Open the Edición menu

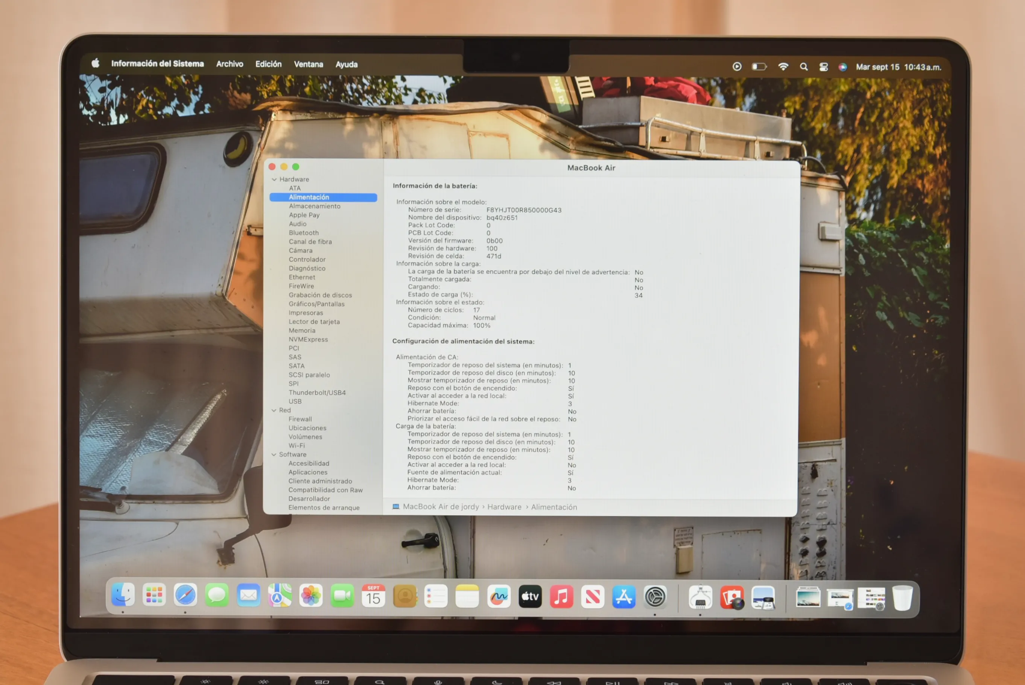[x=268, y=64]
